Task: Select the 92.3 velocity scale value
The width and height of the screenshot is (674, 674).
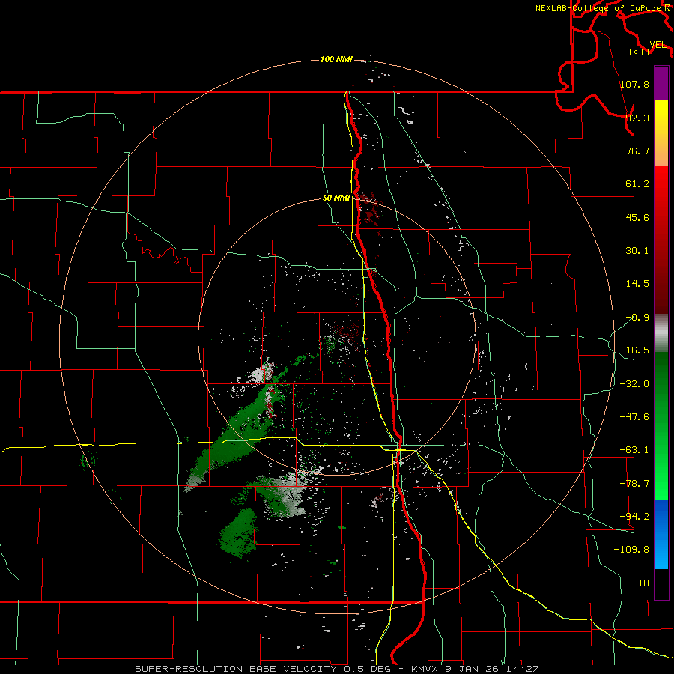Action: click(637, 118)
